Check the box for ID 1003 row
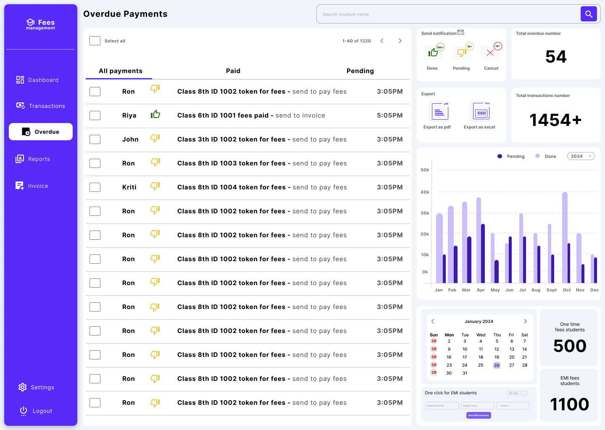The width and height of the screenshot is (605, 430). coord(95,163)
